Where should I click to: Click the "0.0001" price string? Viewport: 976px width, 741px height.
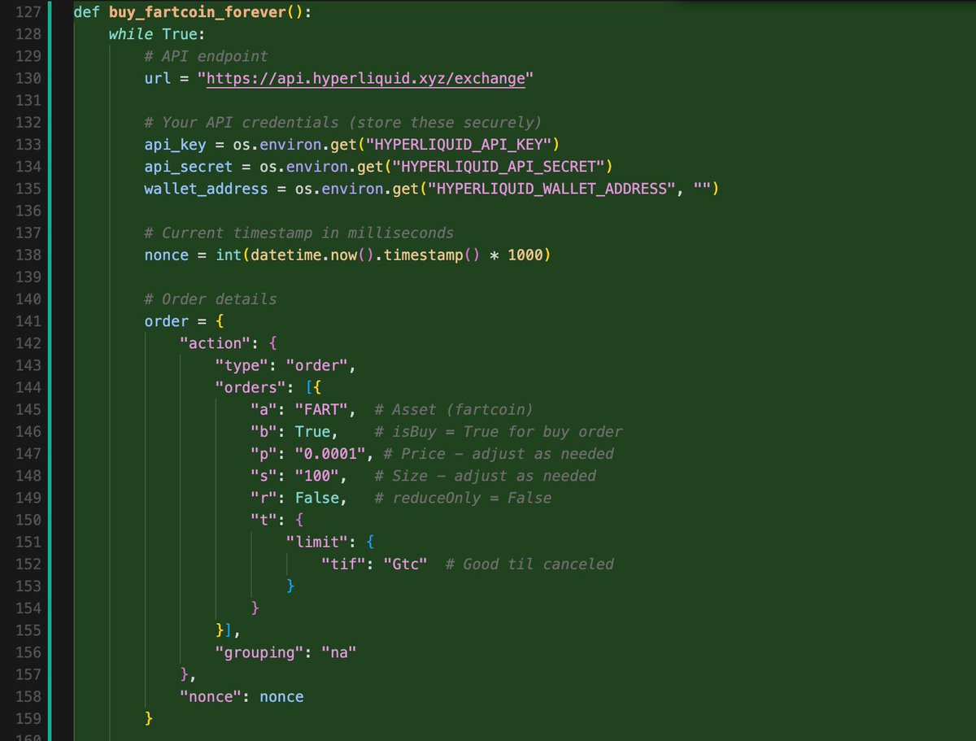click(330, 453)
